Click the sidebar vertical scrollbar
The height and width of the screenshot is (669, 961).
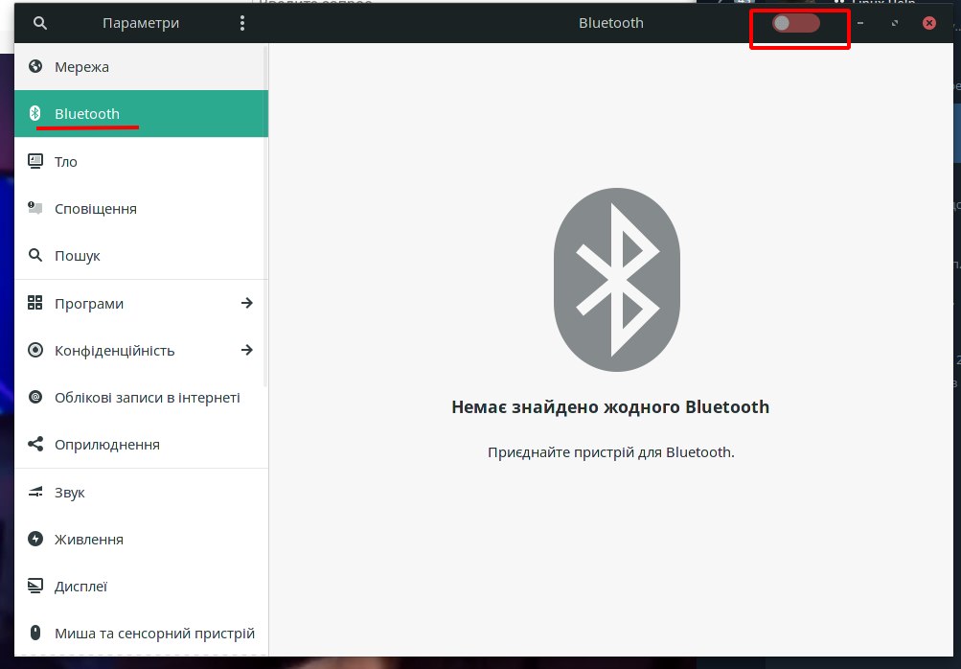pos(265,216)
